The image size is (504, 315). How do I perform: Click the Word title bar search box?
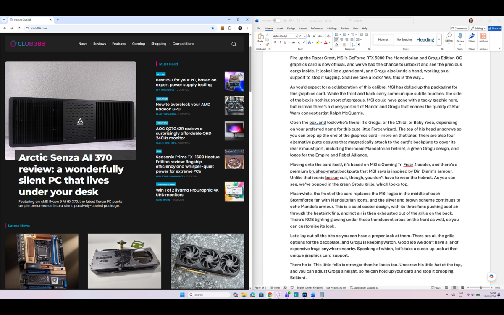tap(380, 21)
